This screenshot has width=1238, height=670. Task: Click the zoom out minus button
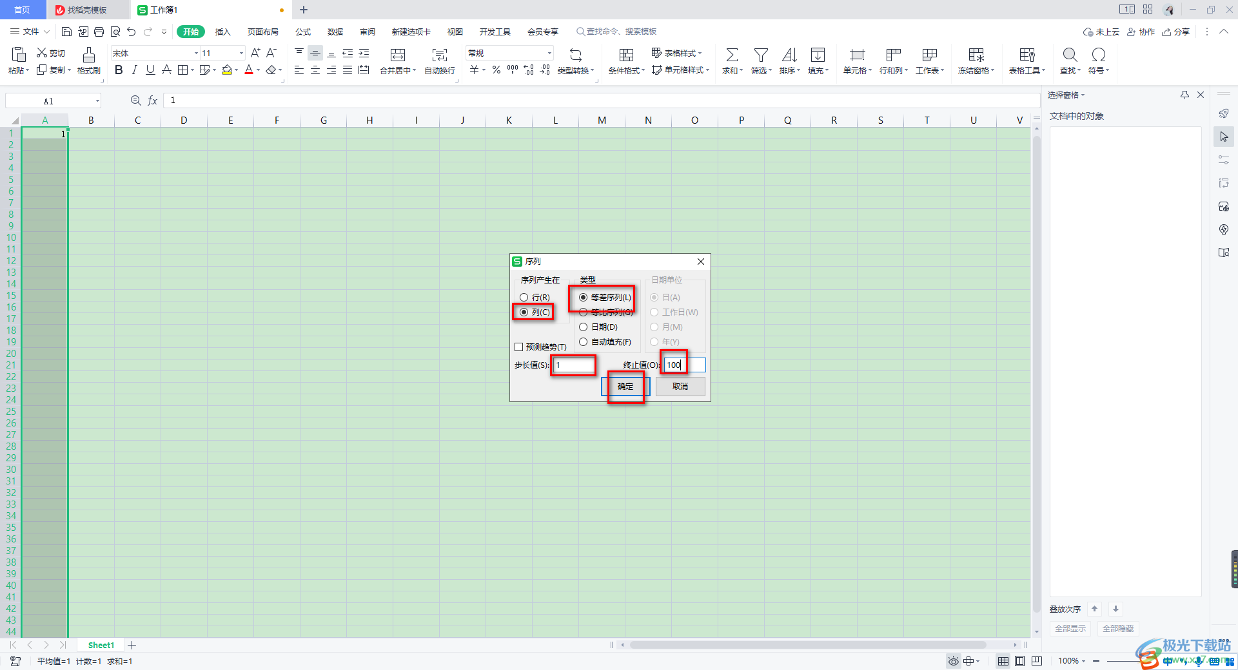pyautogui.click(x=1096, y=661)
